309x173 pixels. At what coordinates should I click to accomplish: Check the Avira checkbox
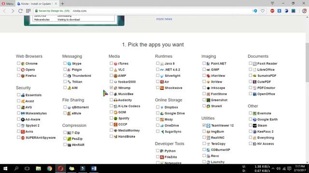coord(18,131)
